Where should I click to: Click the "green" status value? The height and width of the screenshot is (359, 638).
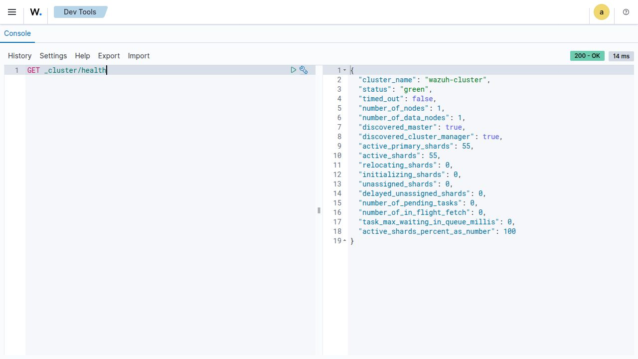(x=414, y=89)
